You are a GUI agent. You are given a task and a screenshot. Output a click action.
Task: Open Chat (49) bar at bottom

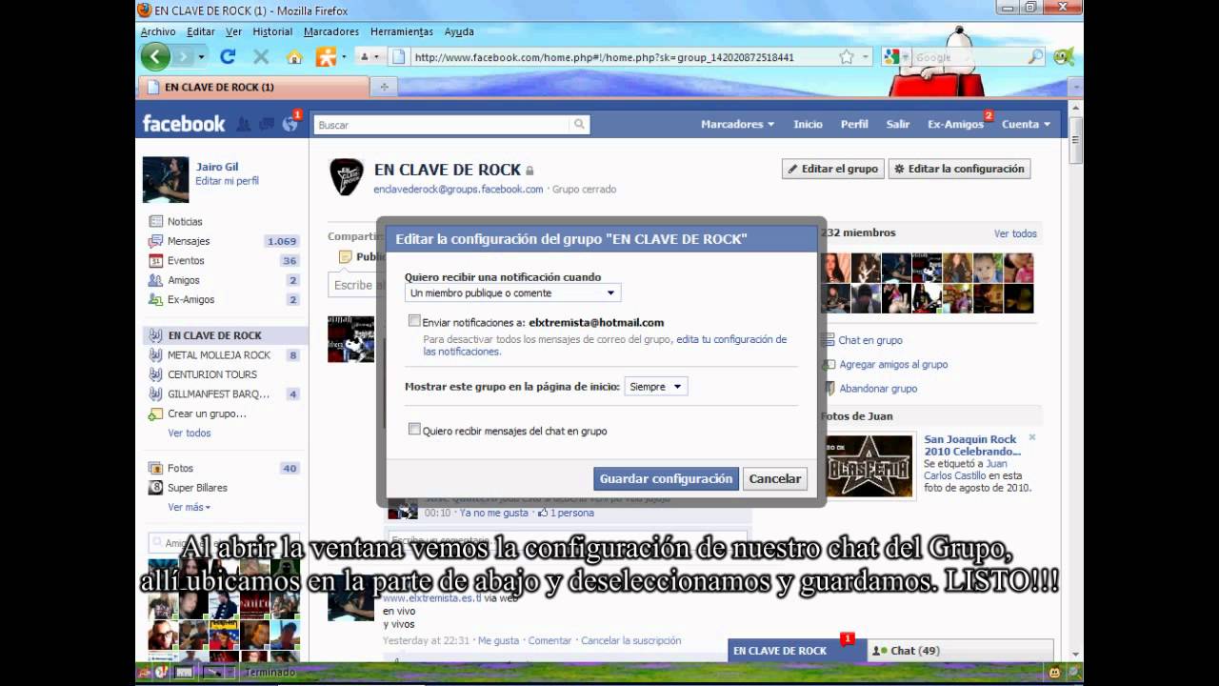[960, 651]
